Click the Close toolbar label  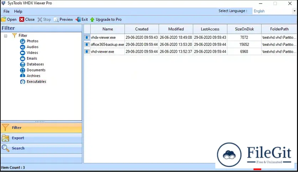point(30,20)
